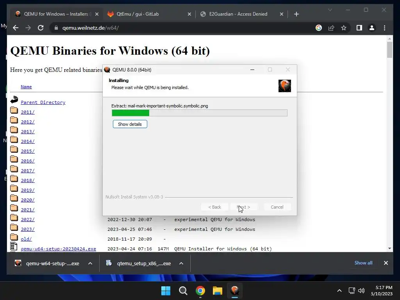The image size is (400, 300).
Task: Close the downloads bar
Action: (386, 263)
